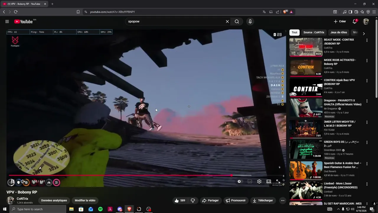Screen dimensions: 378x213
Task: Open CoNTrix channel name link
Action: point(22,199)
